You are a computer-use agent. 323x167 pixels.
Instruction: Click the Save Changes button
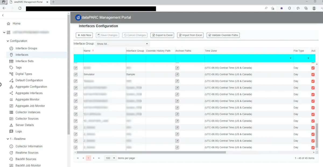coord(107,35)
